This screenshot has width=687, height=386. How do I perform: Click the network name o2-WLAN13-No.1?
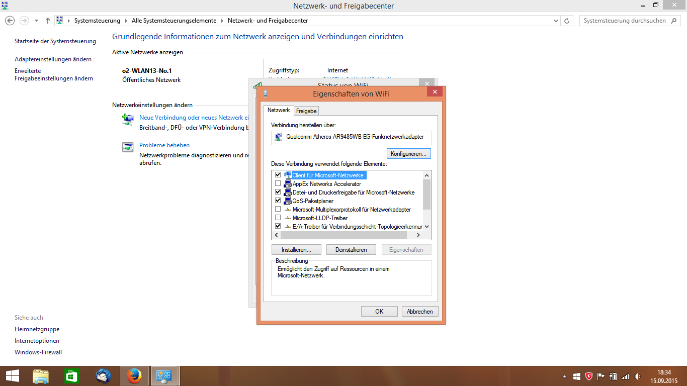coord(147,71)
